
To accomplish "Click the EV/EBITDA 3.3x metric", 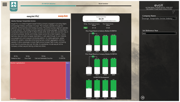I will click(x=62, y=57).
